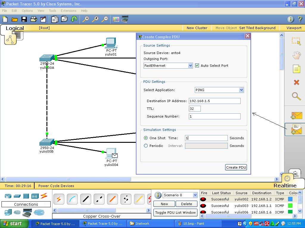Click the Create PDU button
Viewport: 305px width, 228px height.
click(x=236, y=167)
